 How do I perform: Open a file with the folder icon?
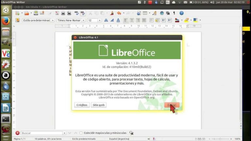26,13
